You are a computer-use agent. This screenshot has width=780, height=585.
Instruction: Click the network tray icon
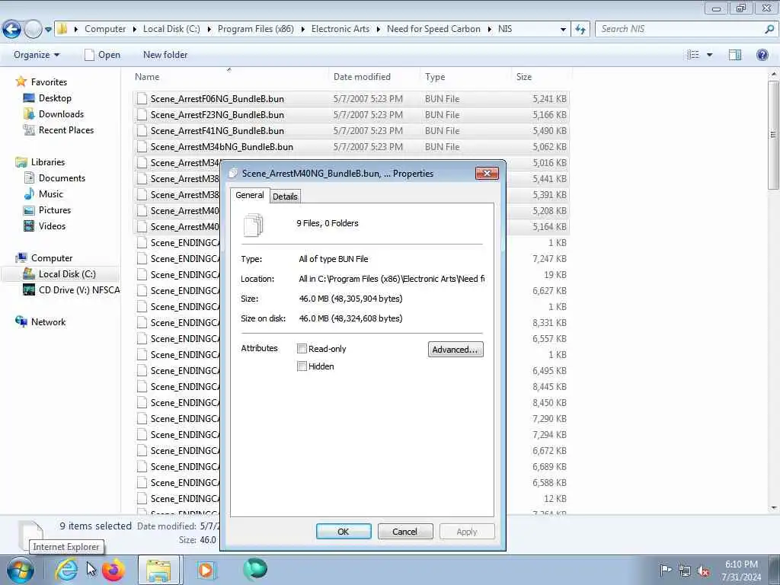[x=685, y=571]
